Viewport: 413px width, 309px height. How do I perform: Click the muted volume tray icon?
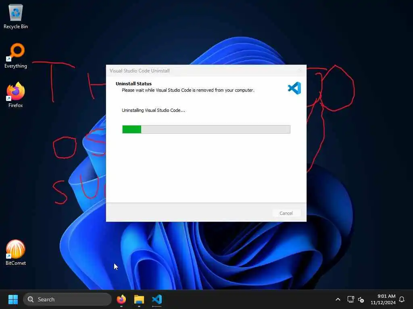click(x=361, y=299)
